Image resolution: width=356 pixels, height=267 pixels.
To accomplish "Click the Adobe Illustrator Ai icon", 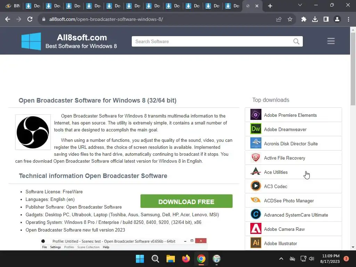I will coord(256,243).
